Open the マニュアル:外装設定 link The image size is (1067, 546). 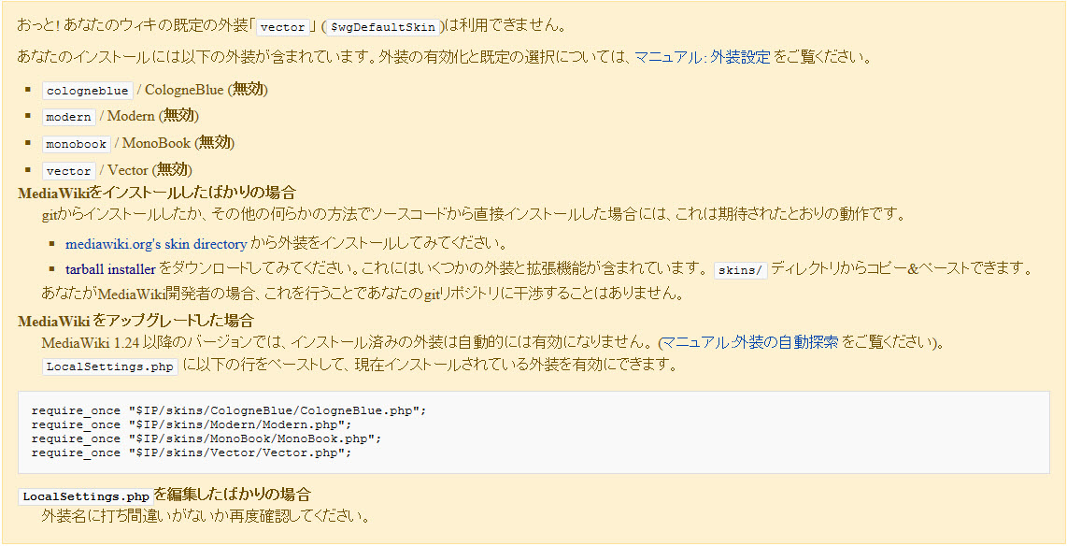pyautogui.click(x=703, y=57)
